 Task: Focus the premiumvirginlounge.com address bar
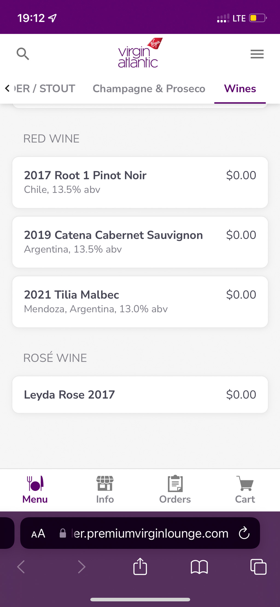click(x=148, y=533)
